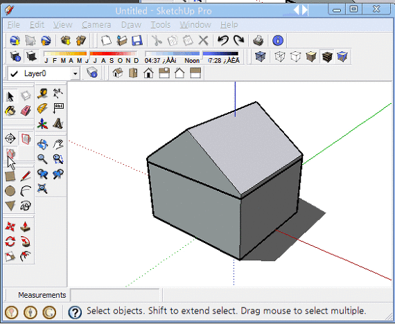
Task: Choose the Tape Measure tool
Action: pos(42,93)
